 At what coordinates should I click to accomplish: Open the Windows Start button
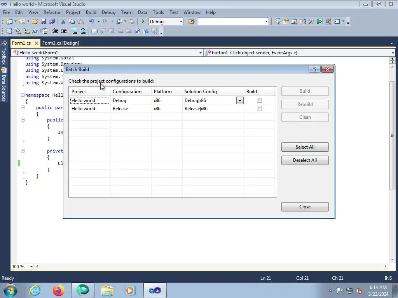(10, 290)
